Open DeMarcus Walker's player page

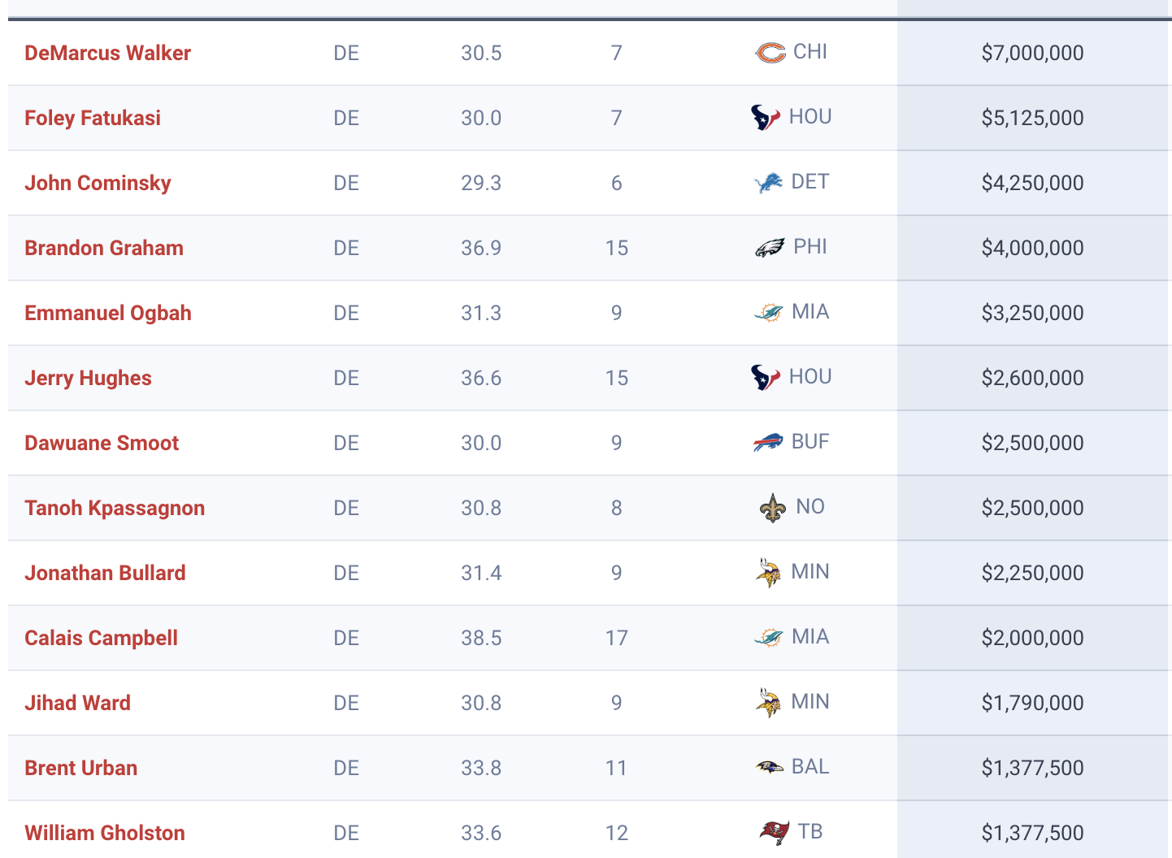pos(107,53)
